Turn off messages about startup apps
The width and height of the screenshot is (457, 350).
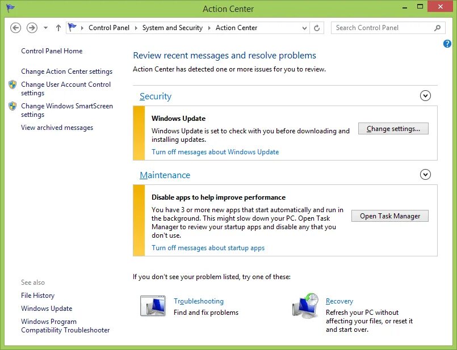(x=208, y=248)
